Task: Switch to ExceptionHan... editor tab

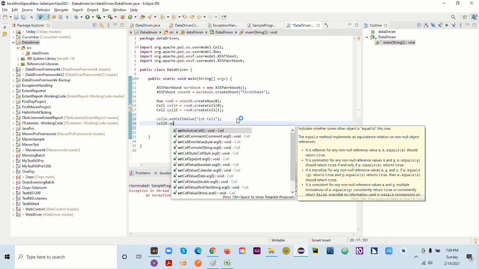Action: click(x=222, y=25)
